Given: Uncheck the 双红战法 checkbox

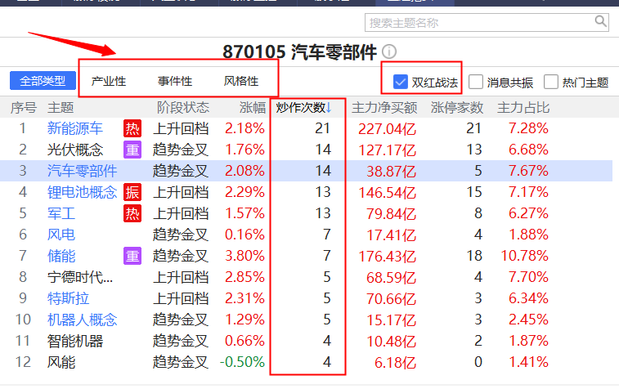Looking at the screenshot, I should click(x=401, y=82).
